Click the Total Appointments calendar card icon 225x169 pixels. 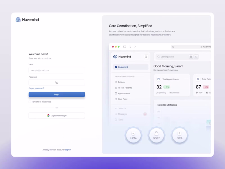pyautogui.click(x=158, y=79)
